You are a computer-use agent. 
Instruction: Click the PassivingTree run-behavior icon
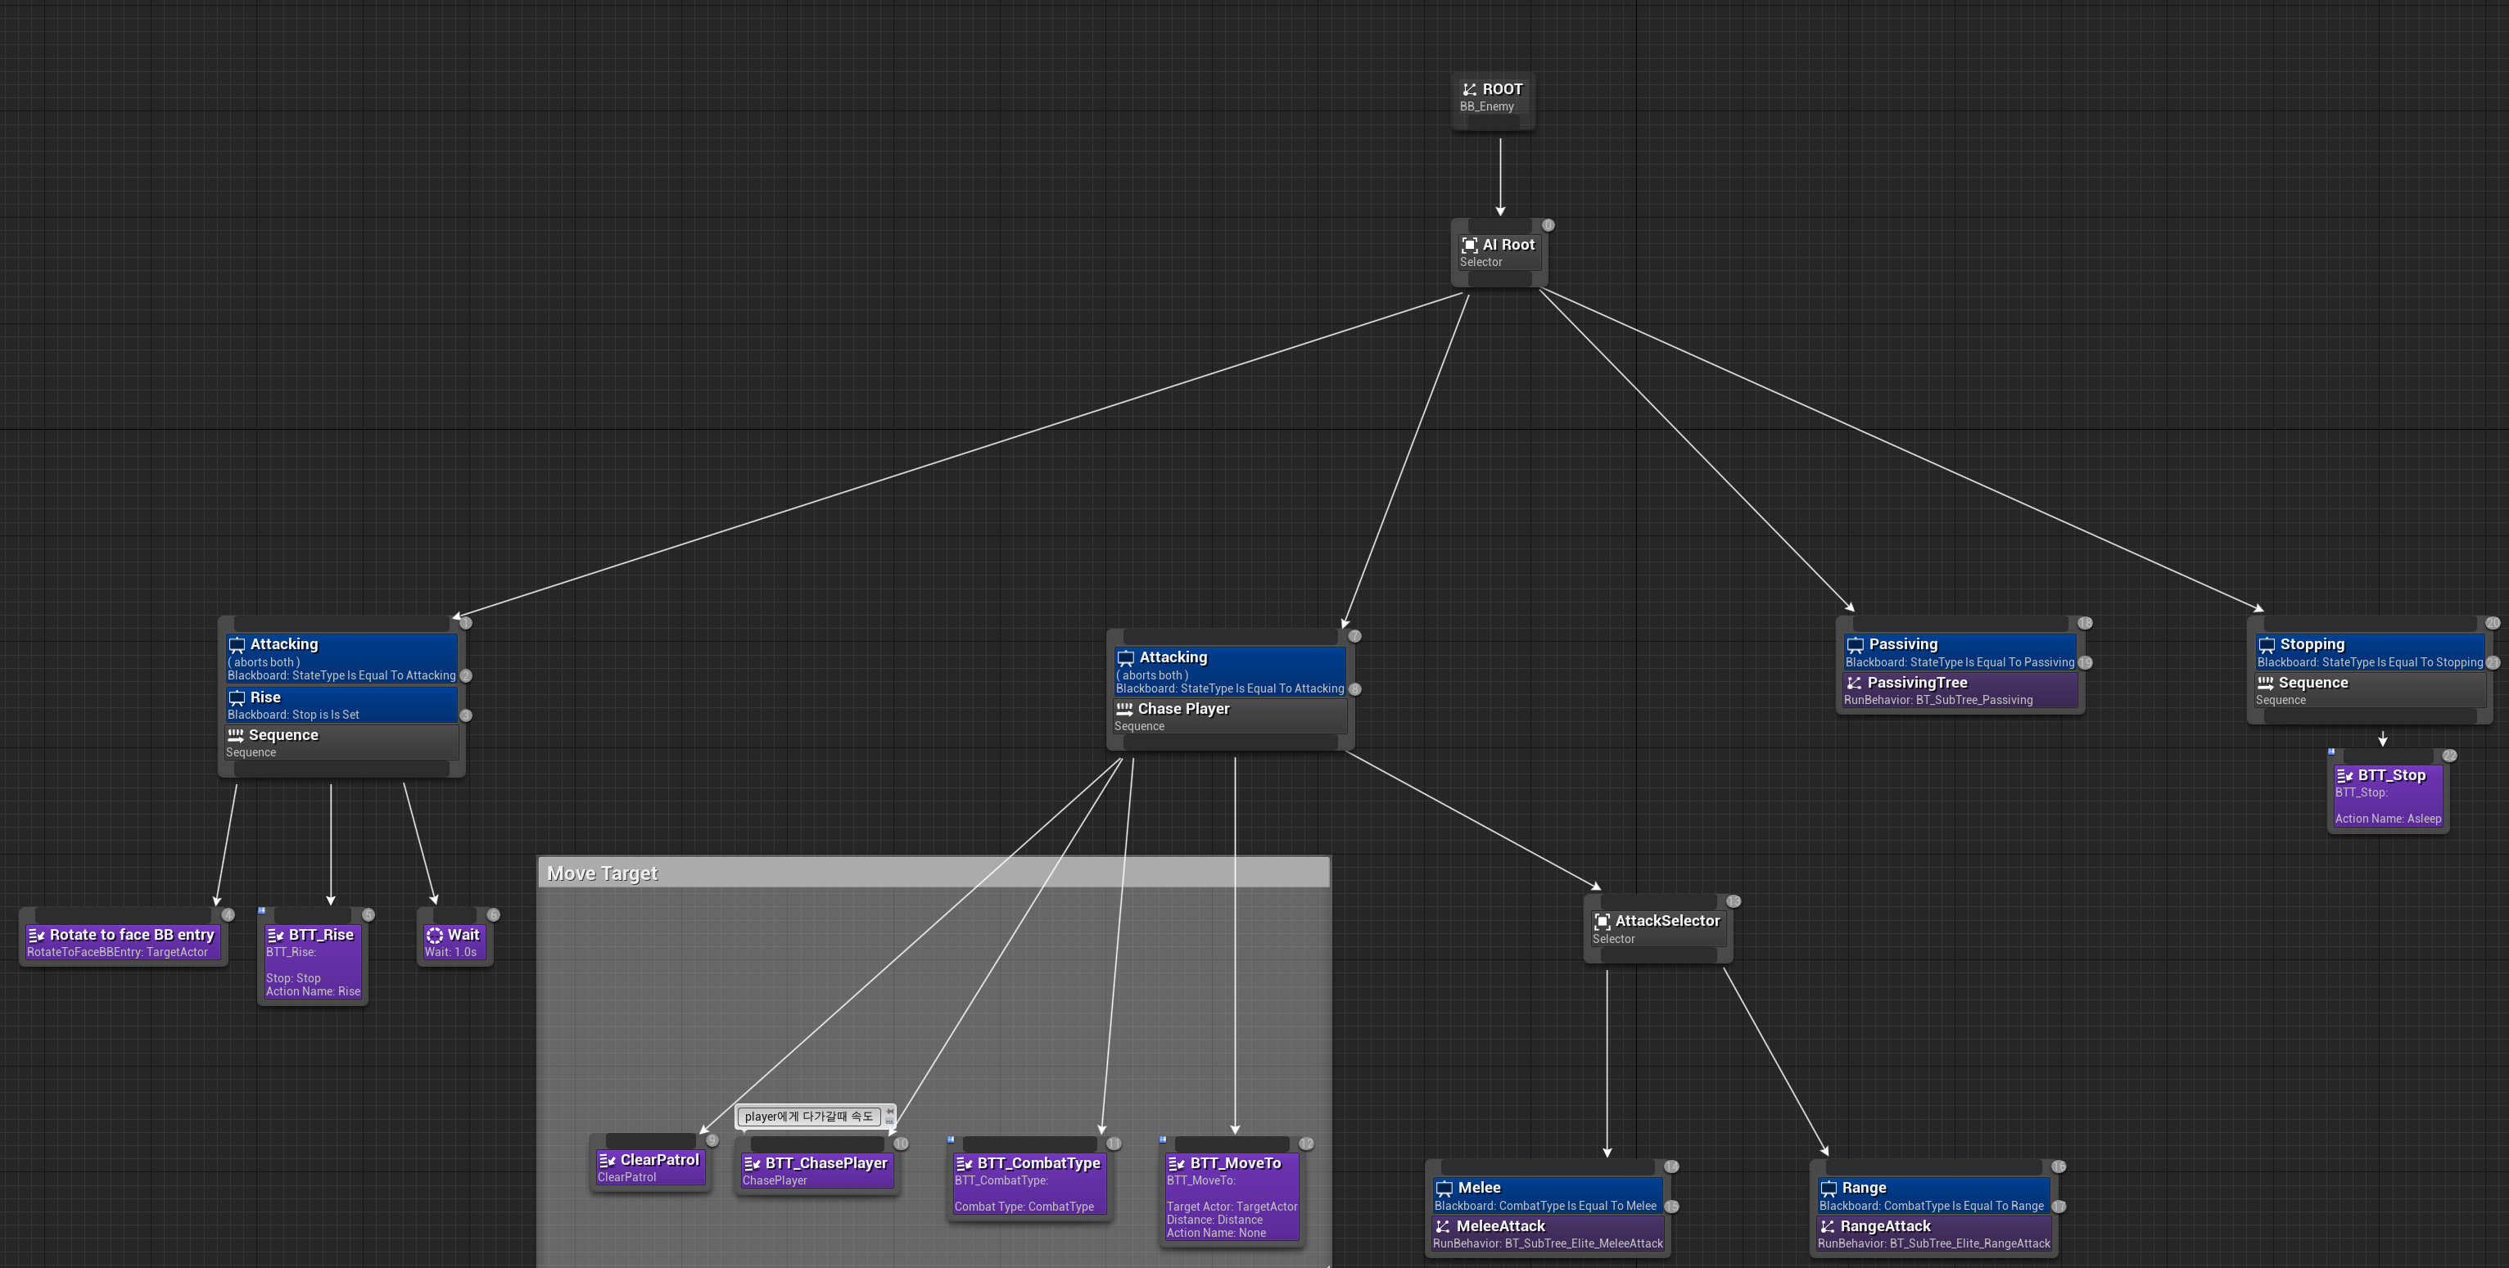[x=1855, y=684]
